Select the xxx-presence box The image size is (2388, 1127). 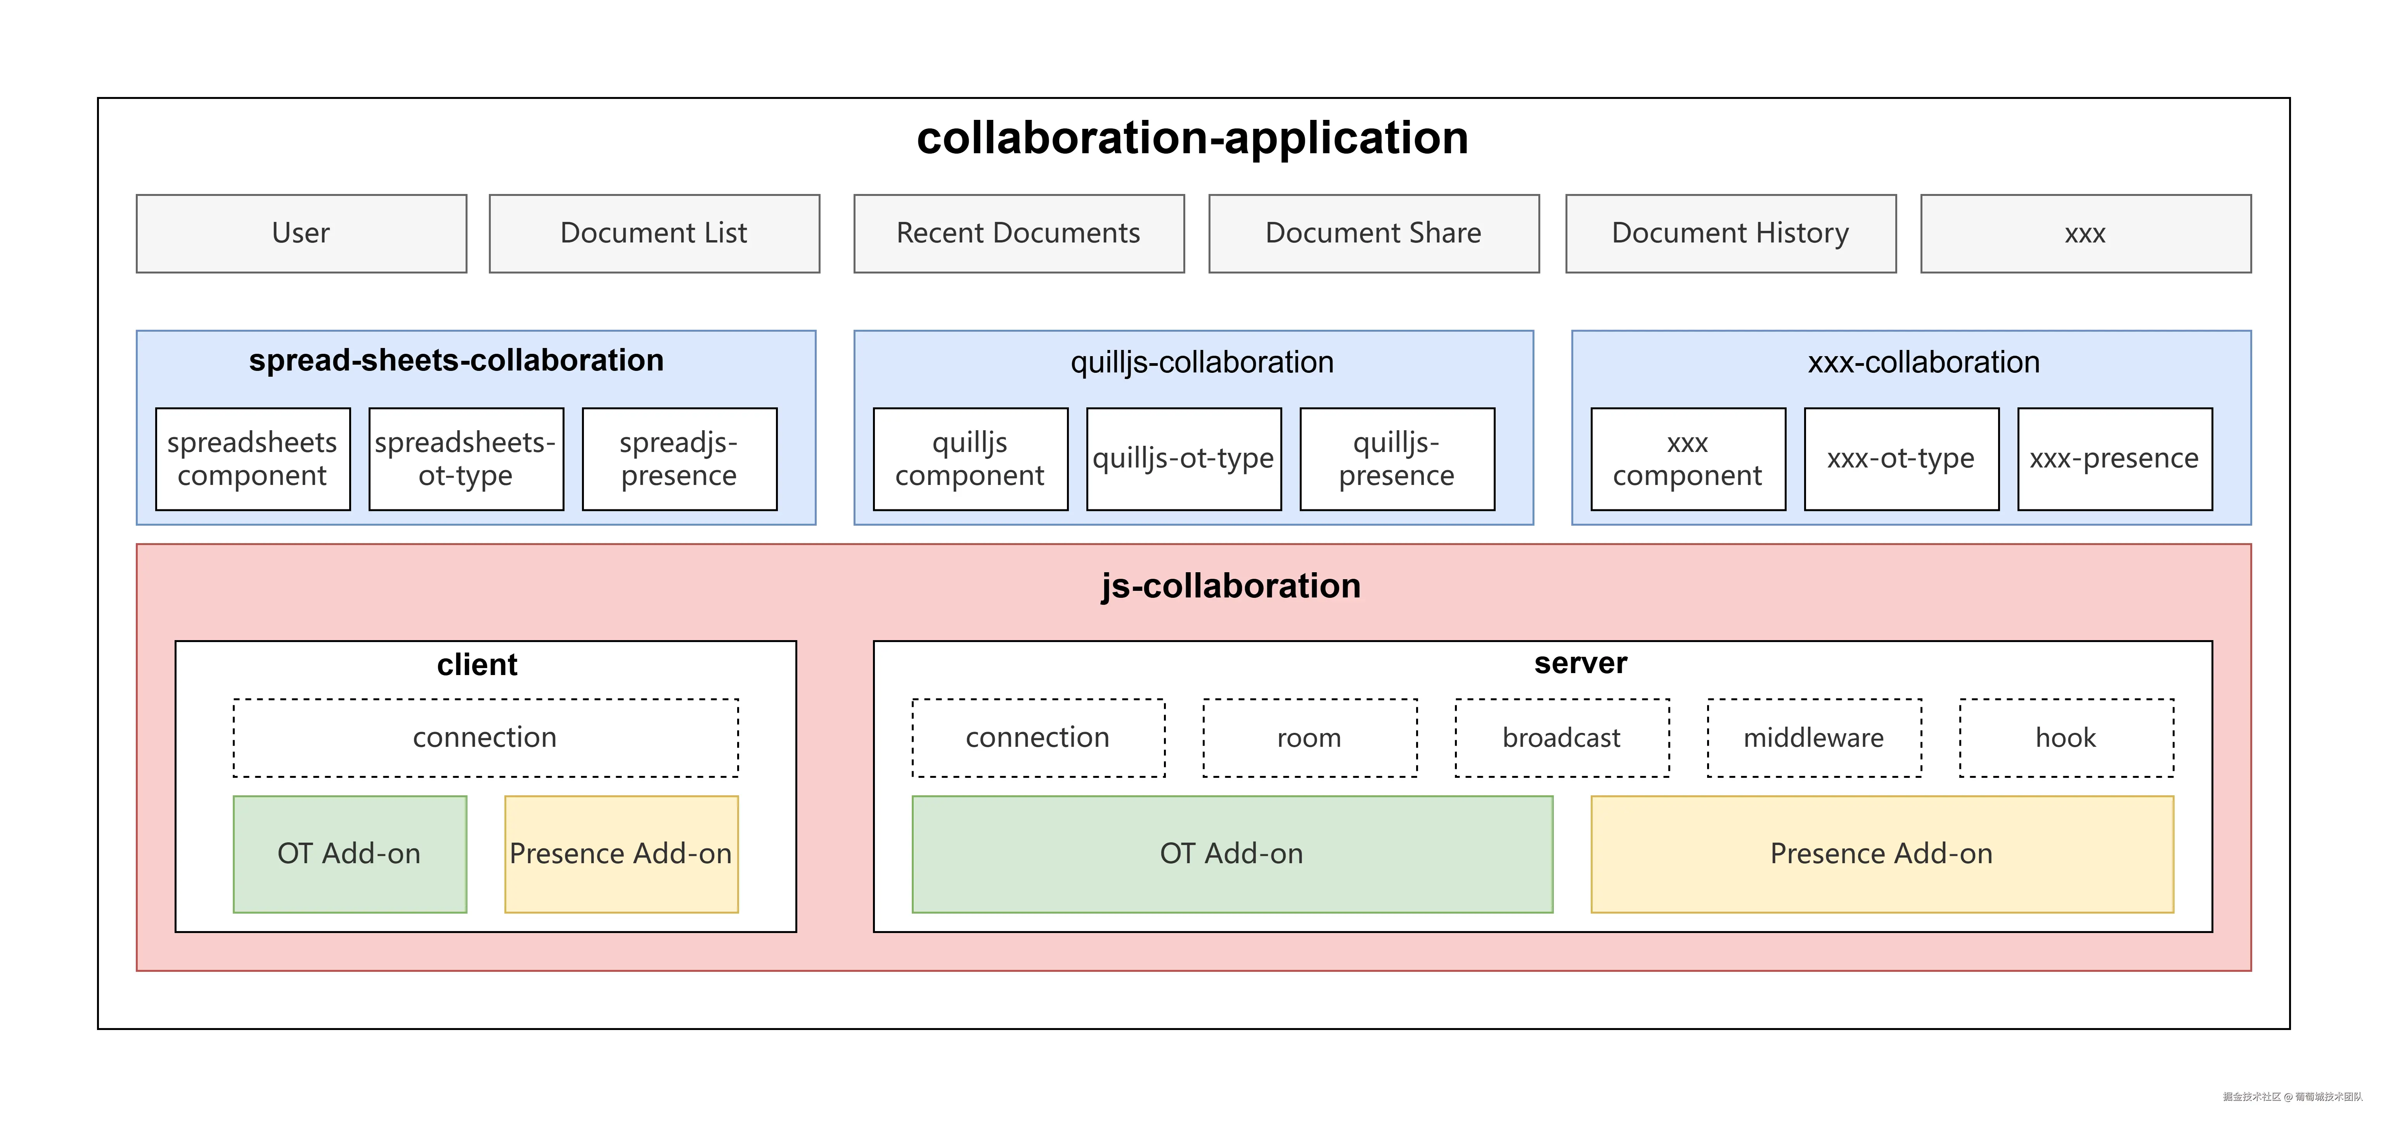tap(2114, 459)
